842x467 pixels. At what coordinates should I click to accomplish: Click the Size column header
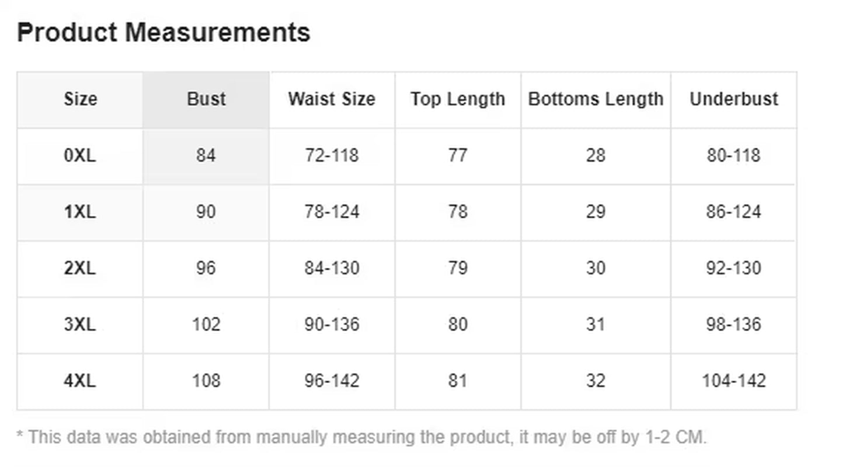pos(80,99)
